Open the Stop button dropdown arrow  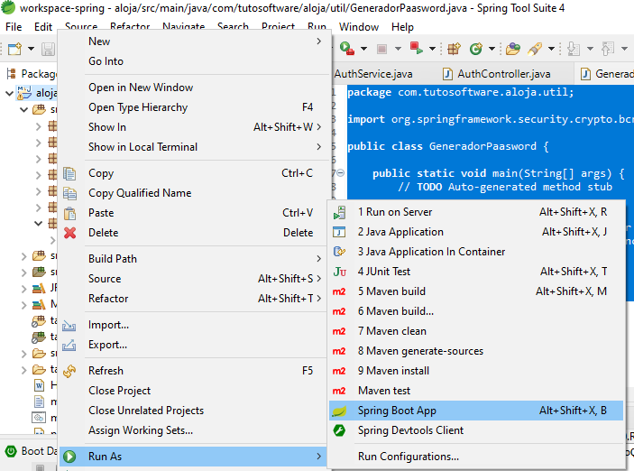tap(398, 49)
